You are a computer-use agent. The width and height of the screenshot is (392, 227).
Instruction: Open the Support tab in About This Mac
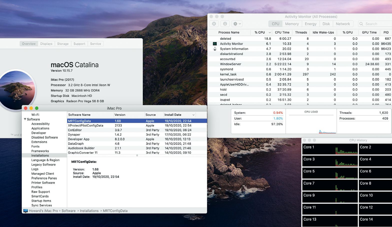click(x=79, y=44)
